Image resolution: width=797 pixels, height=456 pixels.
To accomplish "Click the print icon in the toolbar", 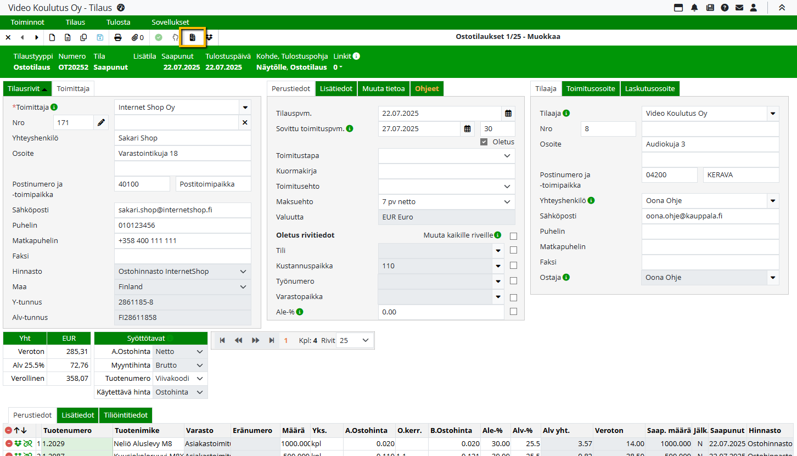I will coord(117,37).
